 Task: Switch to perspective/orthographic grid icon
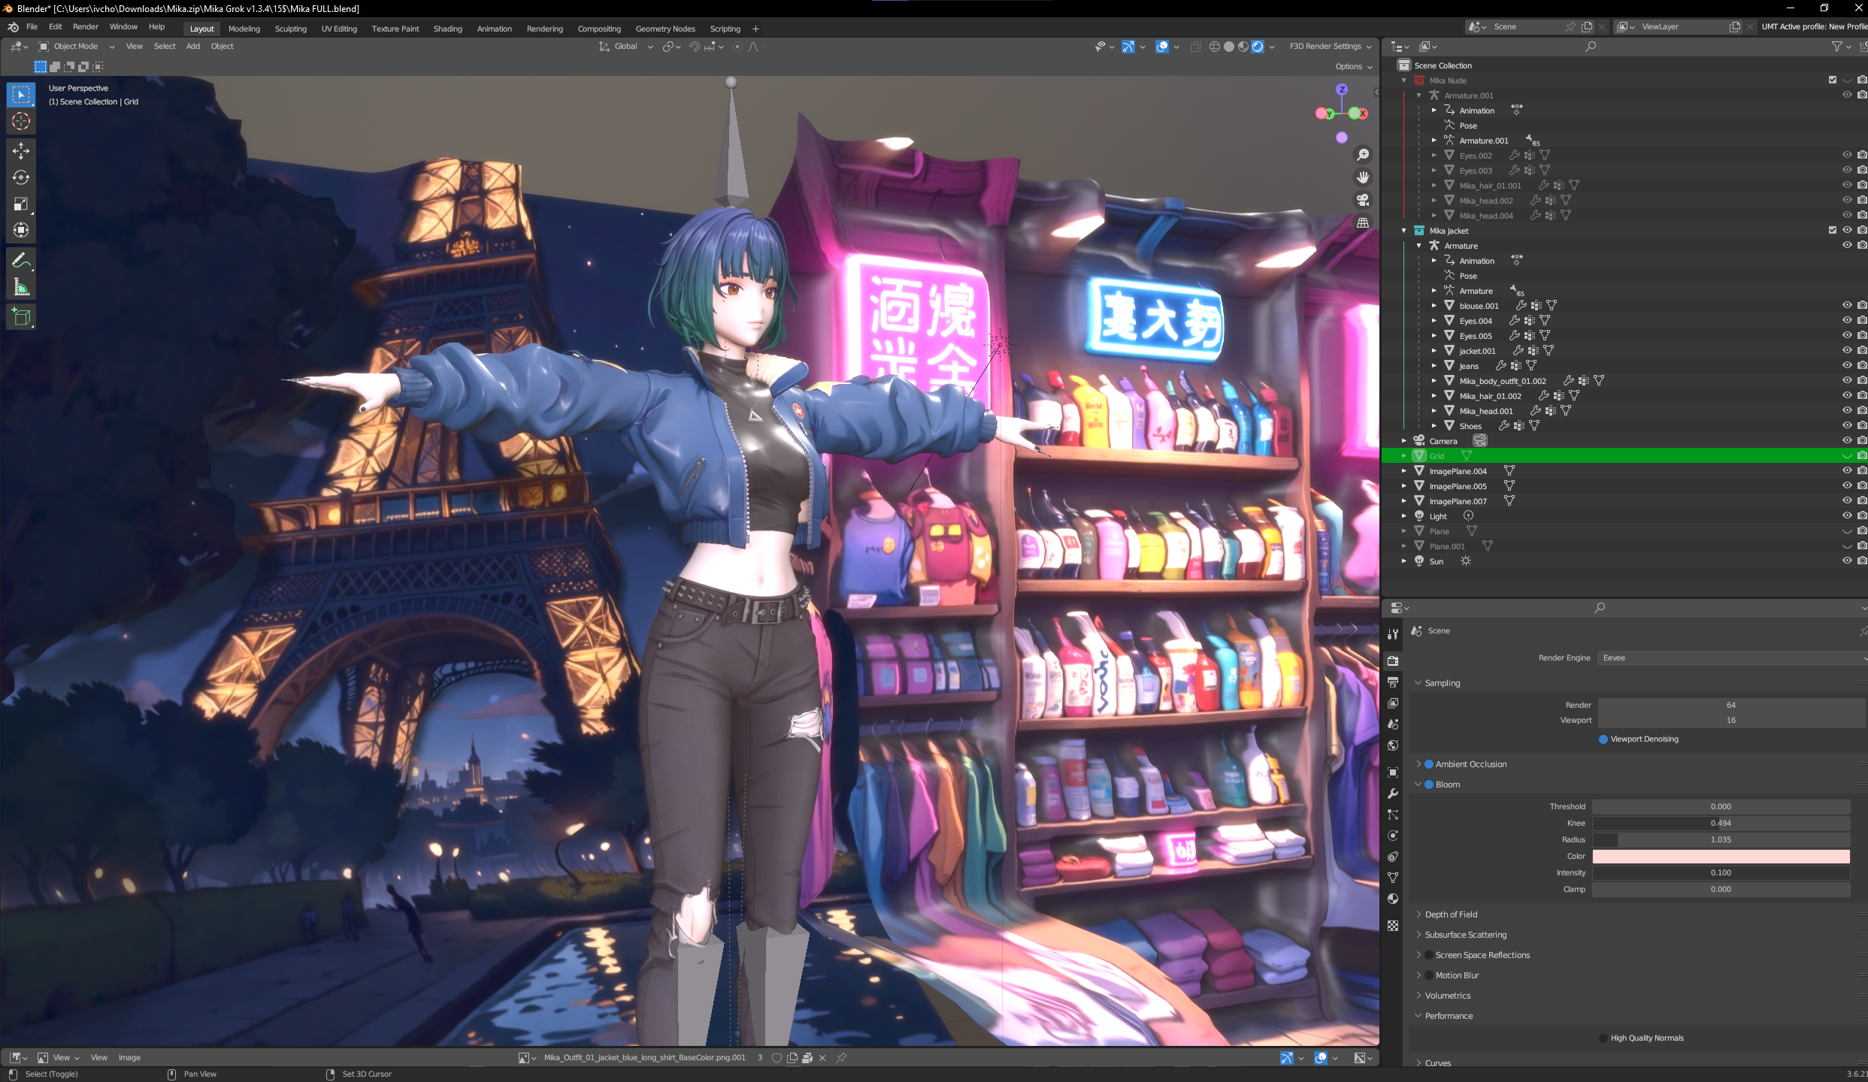coord(1362,223)
